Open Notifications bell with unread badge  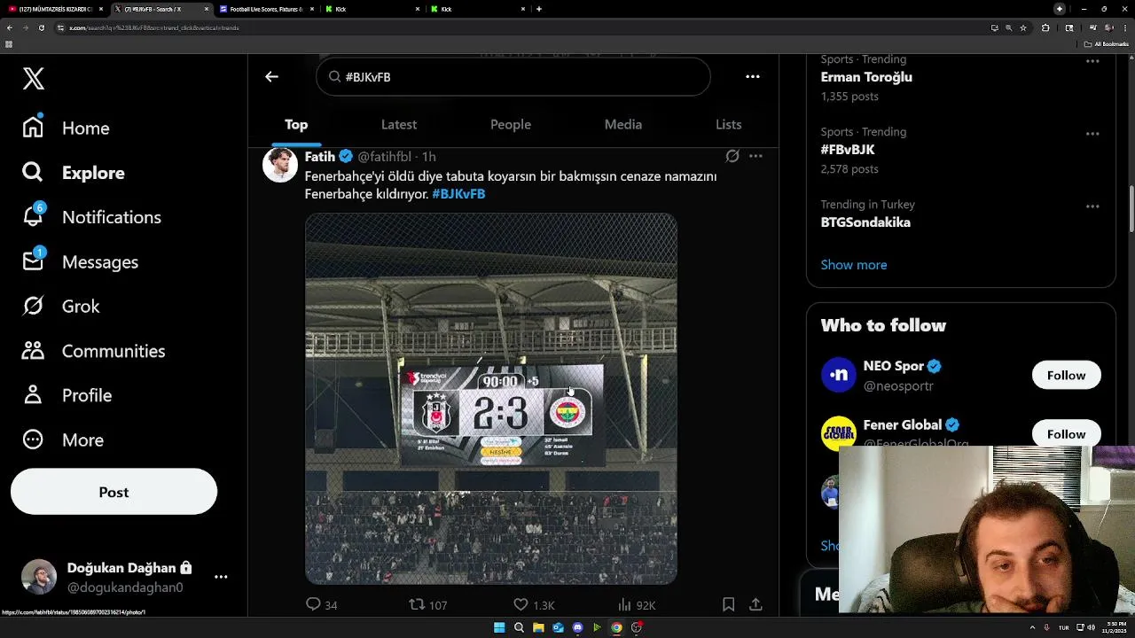coord(34,216)
